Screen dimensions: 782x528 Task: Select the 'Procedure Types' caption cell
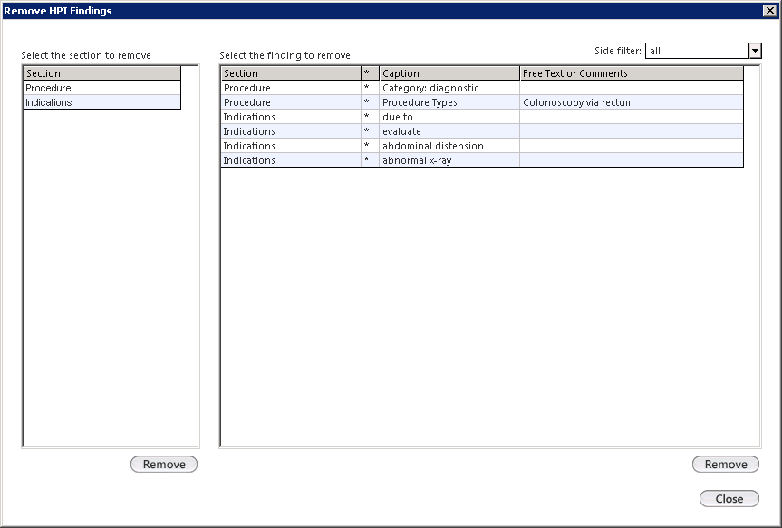(449, 102)
